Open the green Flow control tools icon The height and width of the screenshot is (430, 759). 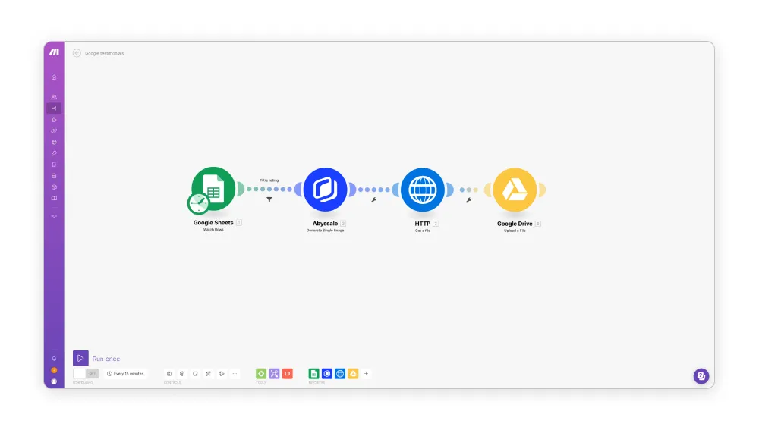tap(261, 373)
